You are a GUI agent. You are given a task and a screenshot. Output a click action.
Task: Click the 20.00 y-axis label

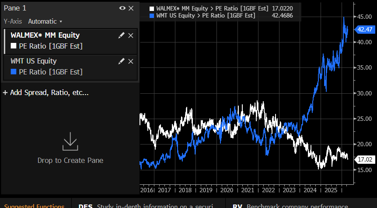pos(364,144)
